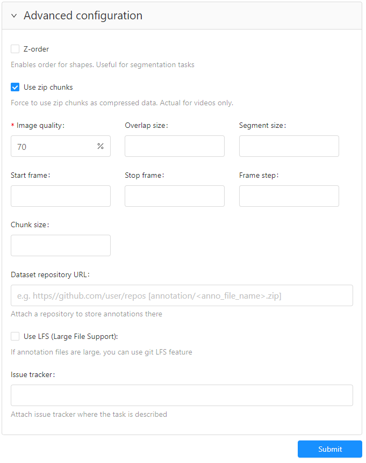This screenshot has width=366, height=463.
Task: Focus the Segment size field
Action: (289, 146)
